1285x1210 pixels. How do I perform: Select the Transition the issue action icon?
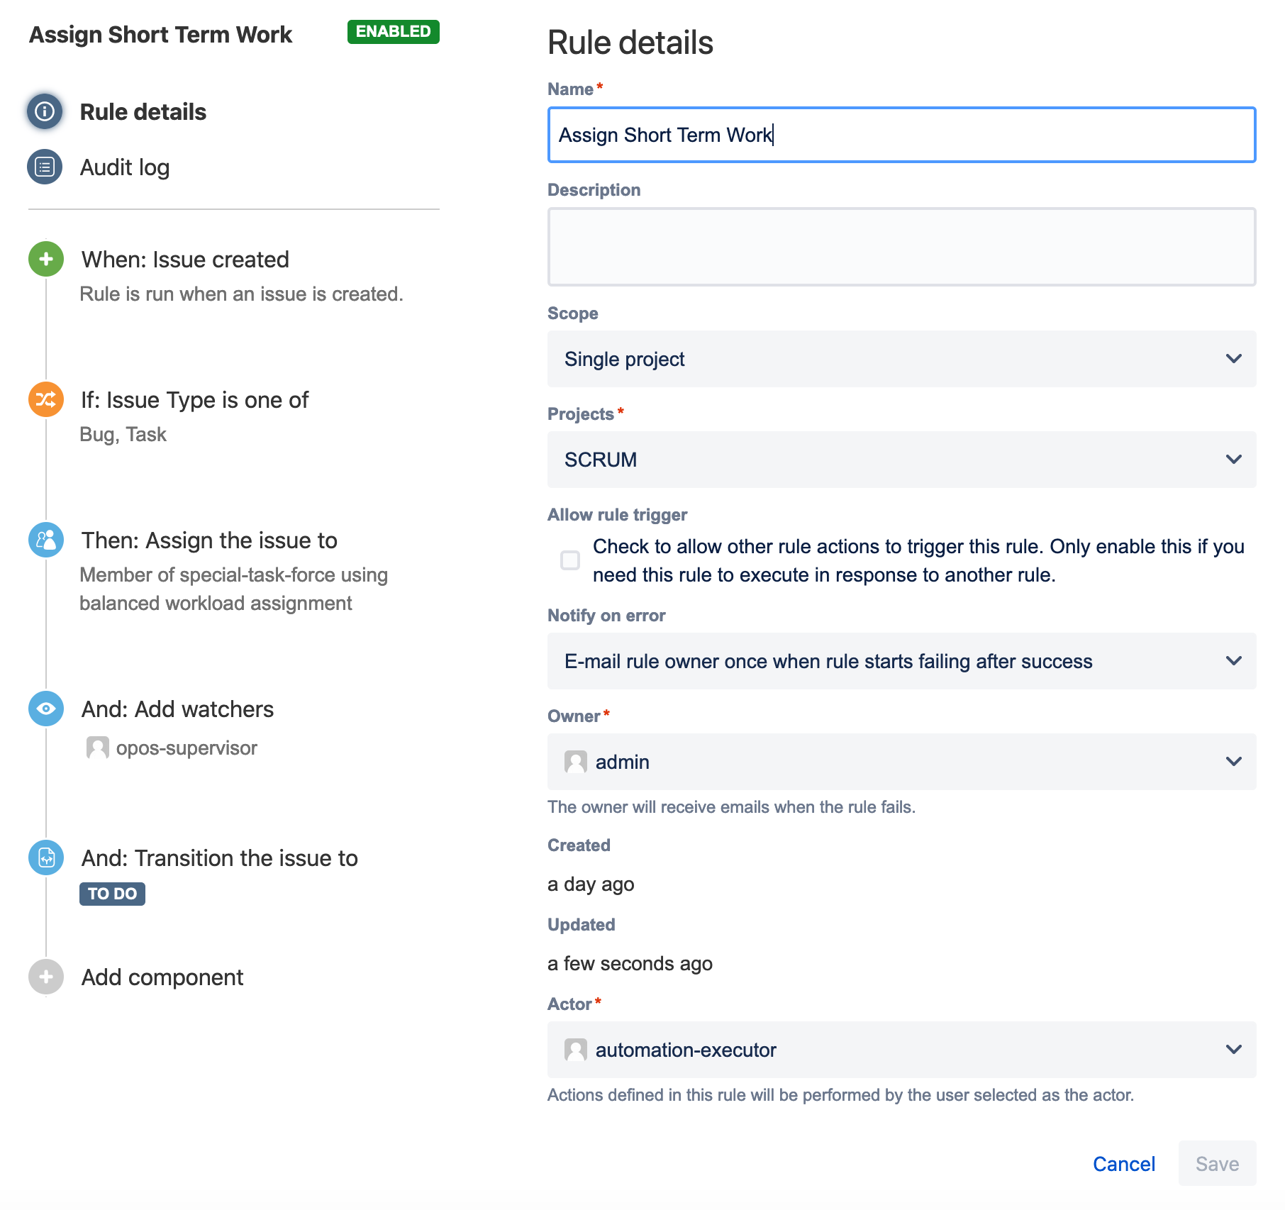click(46, 857)
